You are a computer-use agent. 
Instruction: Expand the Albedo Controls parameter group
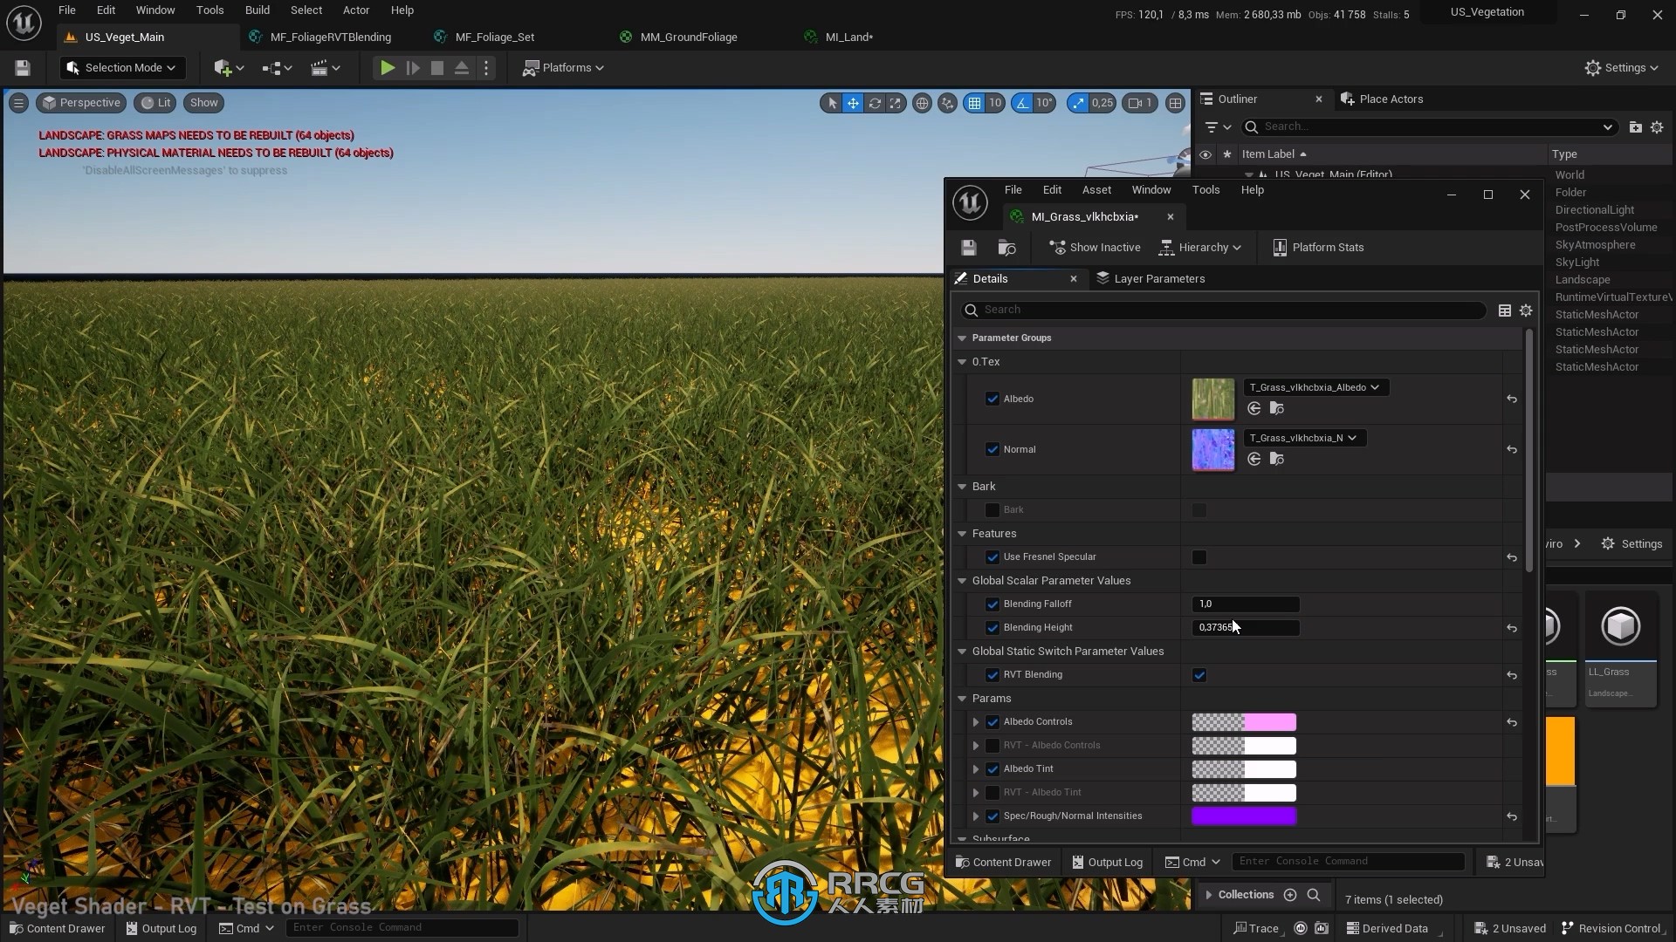coord(976,721)
